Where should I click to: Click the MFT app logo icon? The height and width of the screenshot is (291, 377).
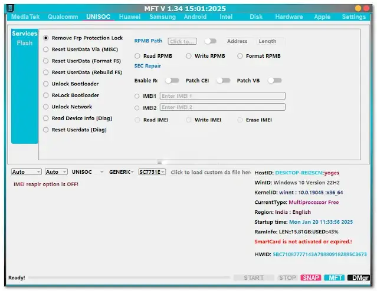pyautogui.click(x=10, y=8)
